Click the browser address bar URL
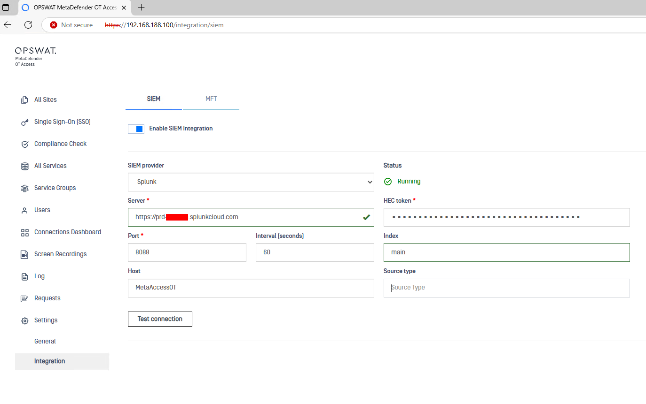The height and width of the screenshot is (404, 646). coord(164,25)
